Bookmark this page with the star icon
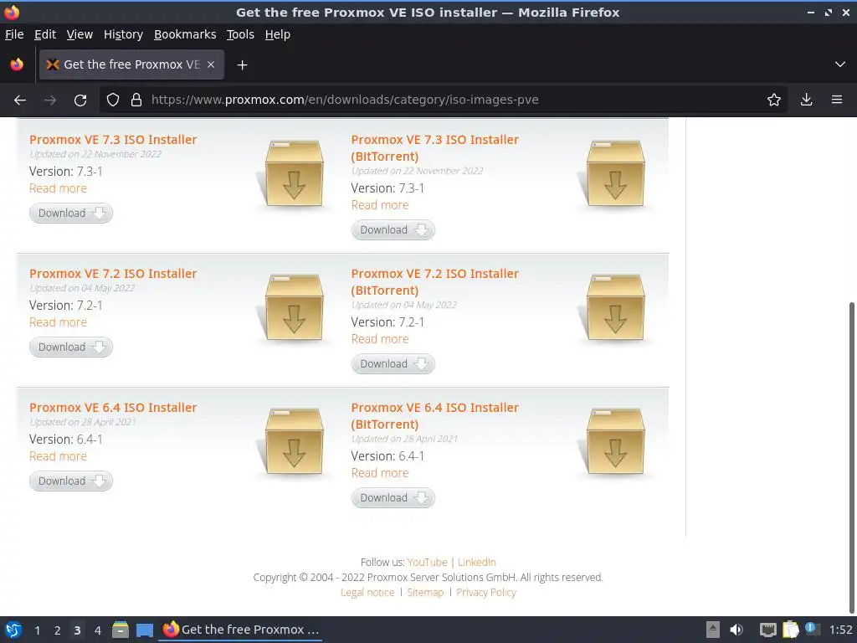Viewport: 857px width, 643px height. [x=774, y=100]
